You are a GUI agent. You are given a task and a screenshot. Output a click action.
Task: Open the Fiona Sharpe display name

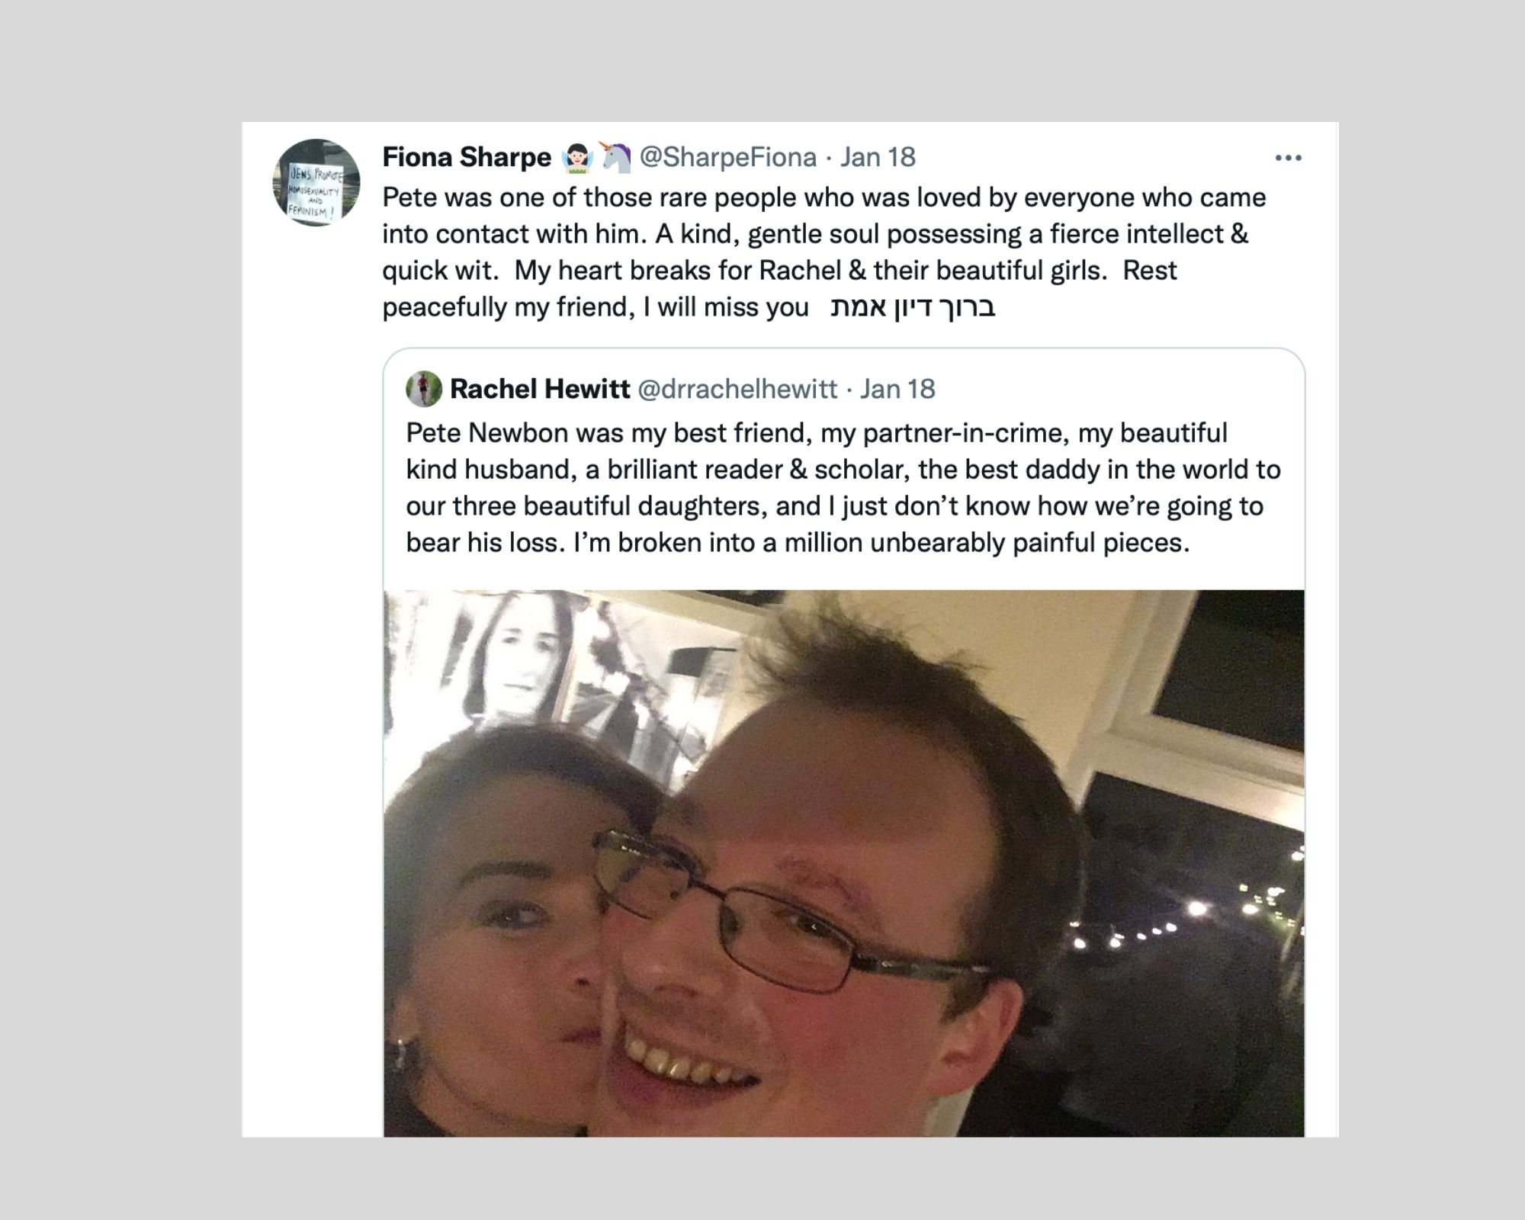point(467,157)
